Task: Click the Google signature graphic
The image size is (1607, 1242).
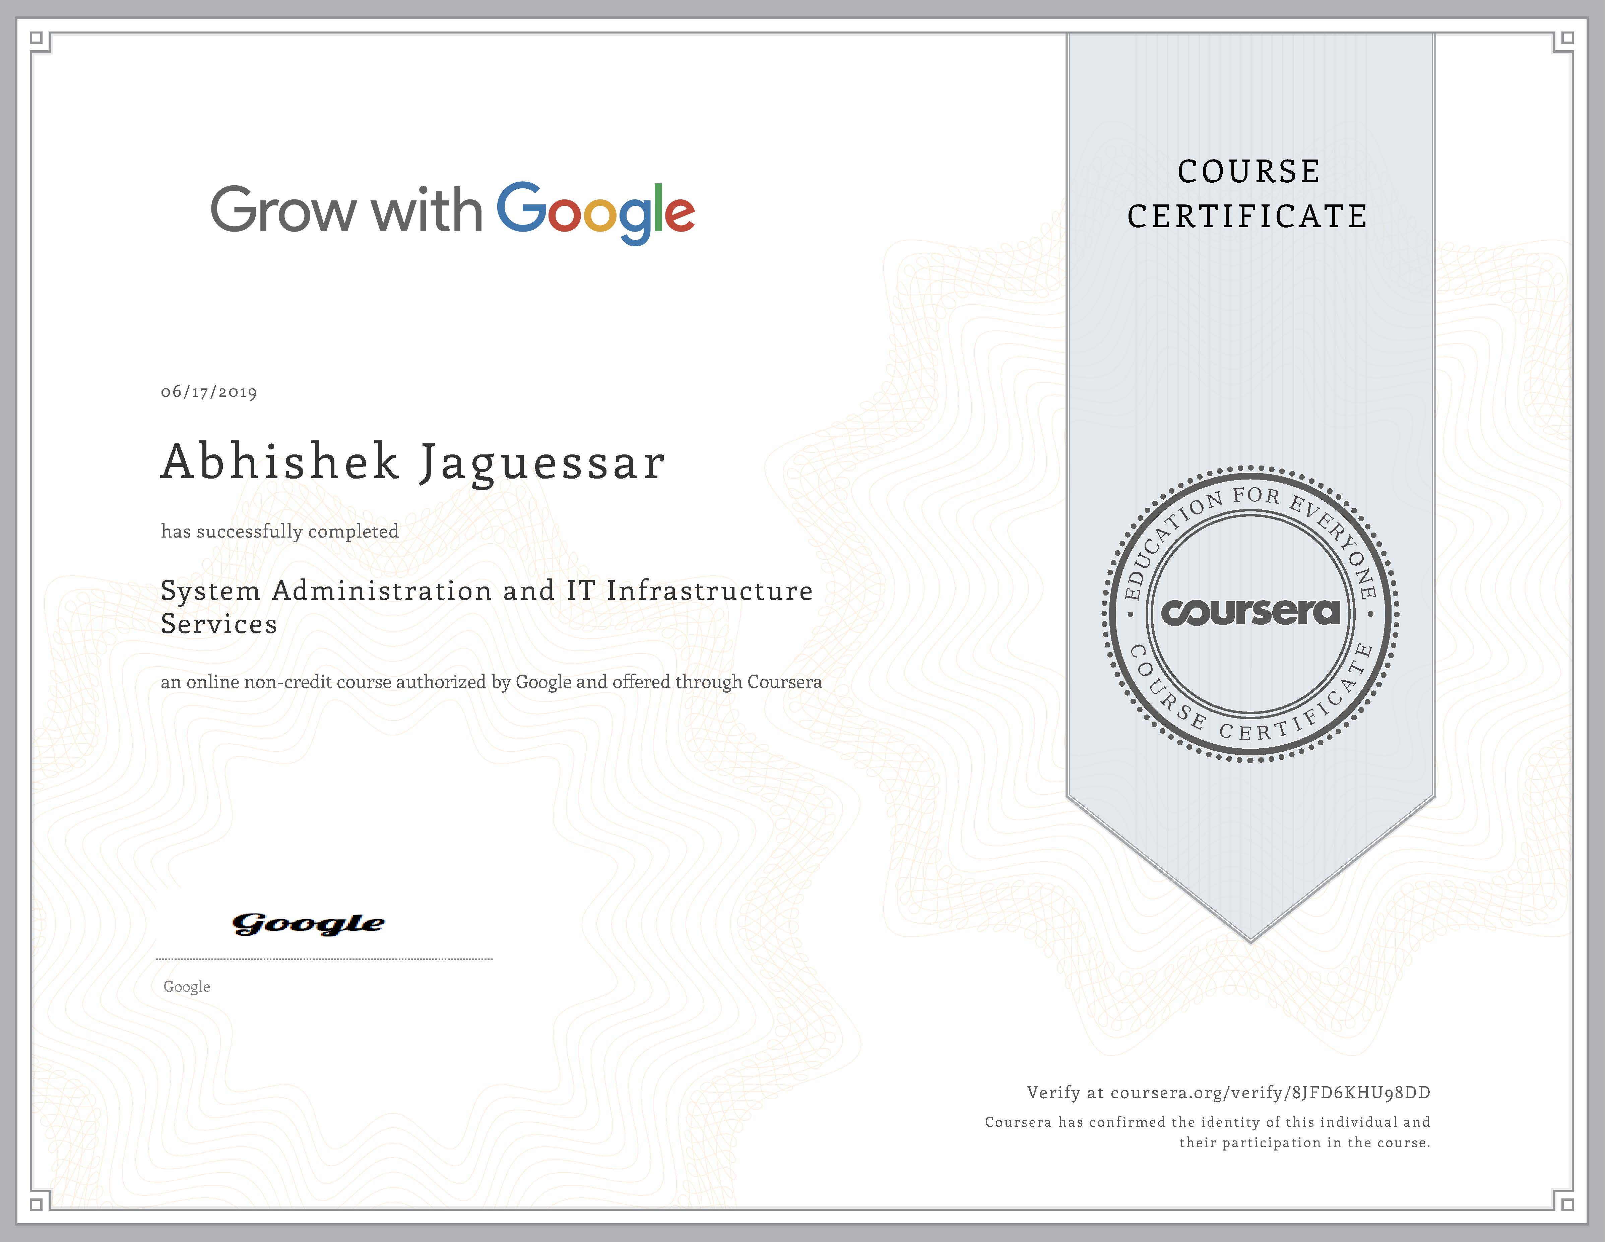Action: 308,924
